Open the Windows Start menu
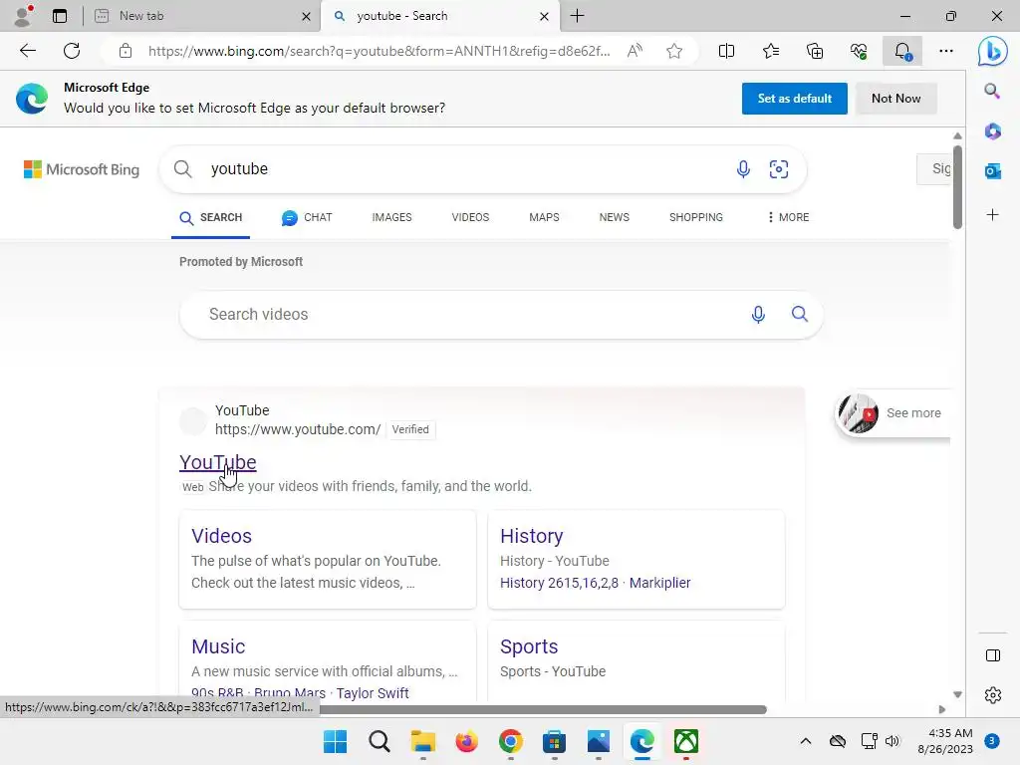The height and width of the screenshot is (765, 1020). click(335, 741)
